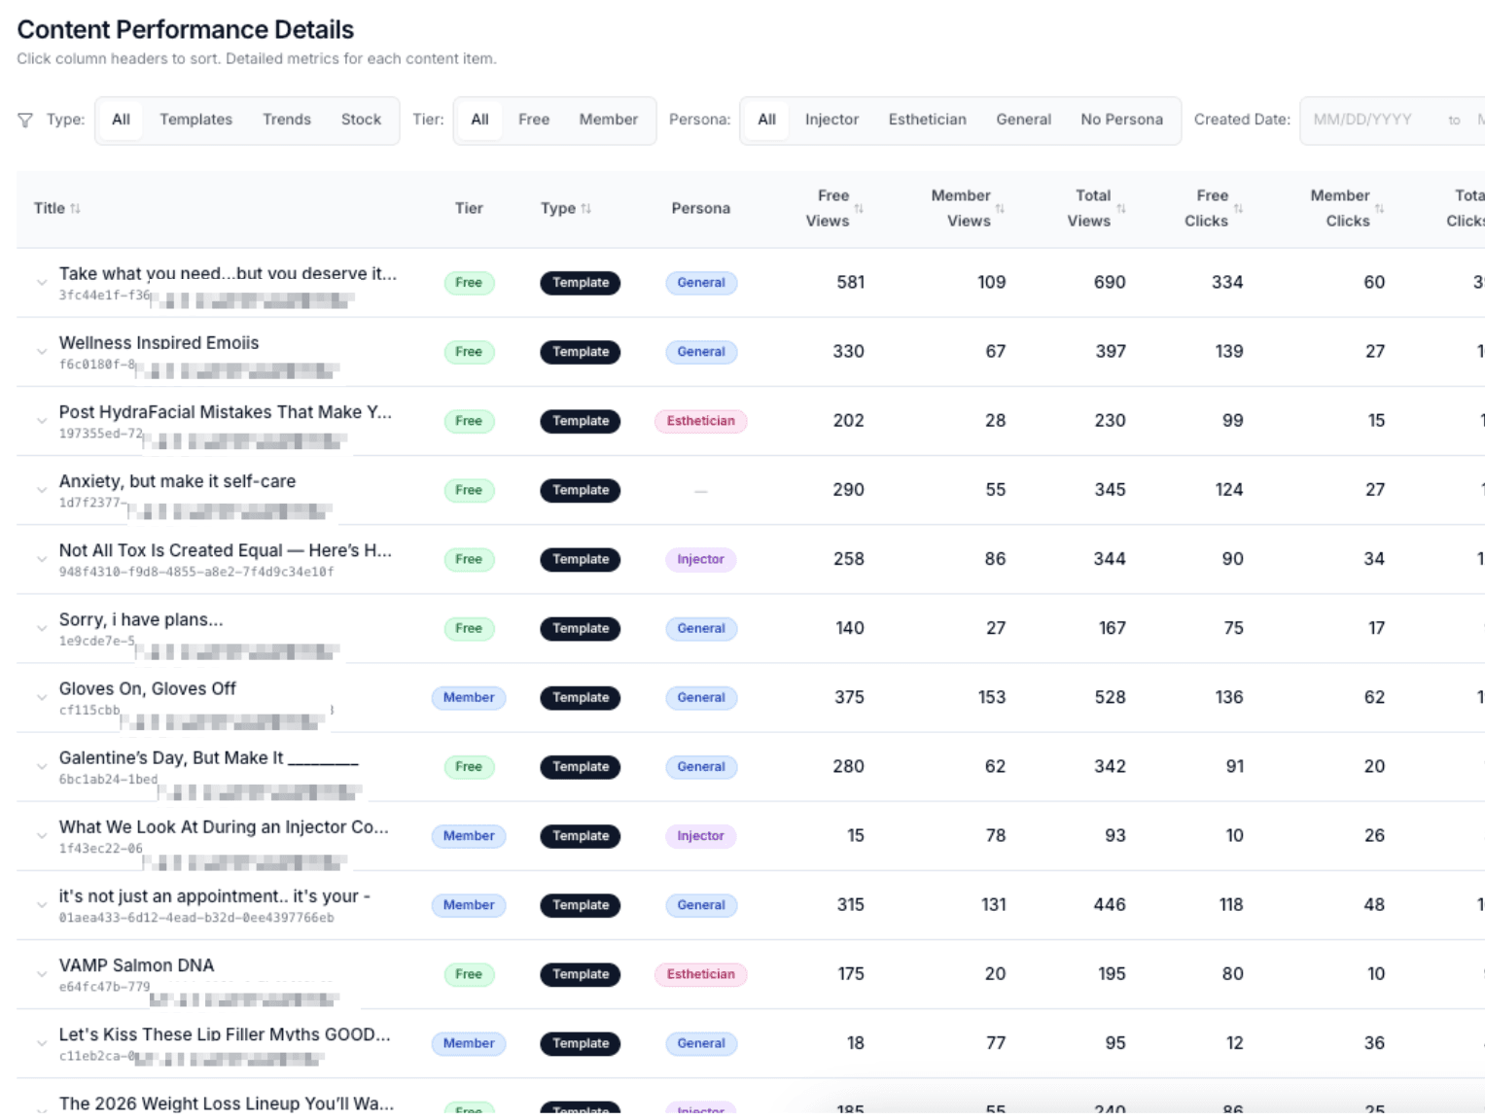Click Injector badge in Not All Tox row
This screenshot has width=1485, height=1120.
(x=700, y=559)
